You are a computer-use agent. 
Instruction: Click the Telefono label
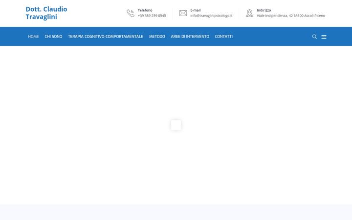pos(145,10)
